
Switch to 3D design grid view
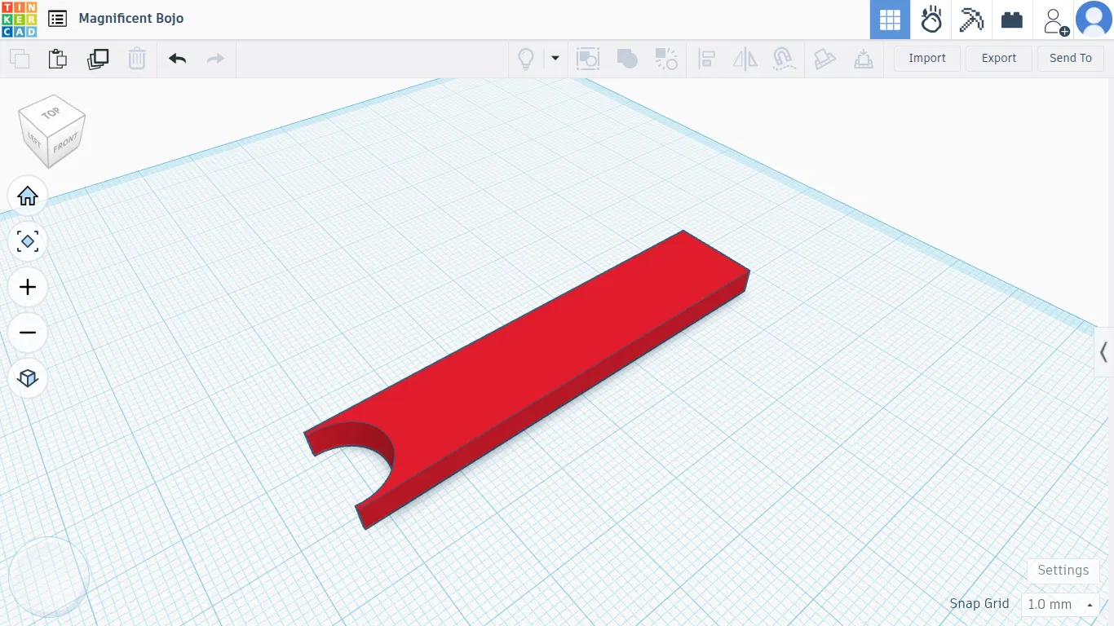pos(890,20)
